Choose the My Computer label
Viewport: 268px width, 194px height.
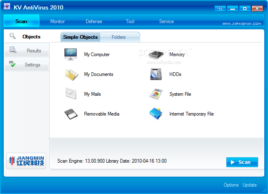[97, 54]
